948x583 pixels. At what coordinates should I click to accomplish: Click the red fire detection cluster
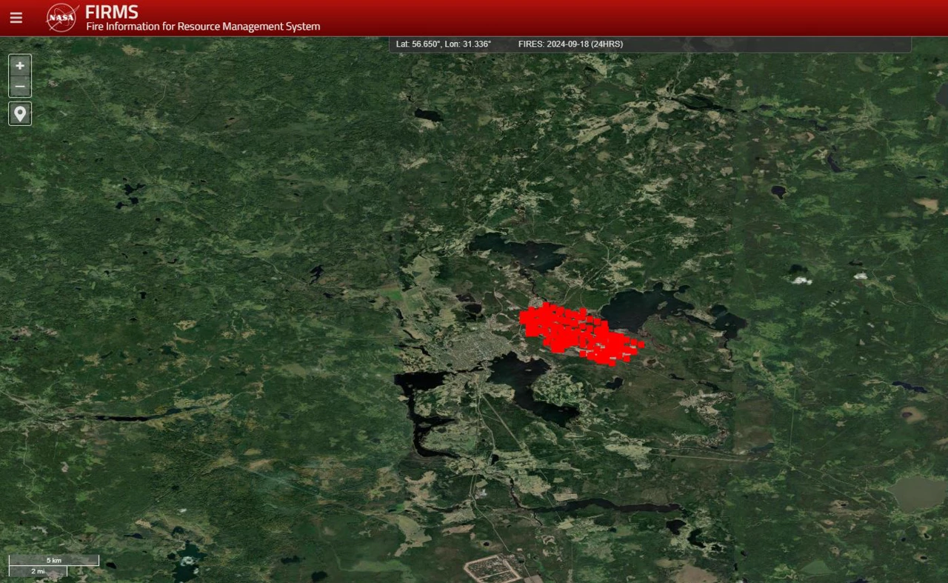(576, 335)
